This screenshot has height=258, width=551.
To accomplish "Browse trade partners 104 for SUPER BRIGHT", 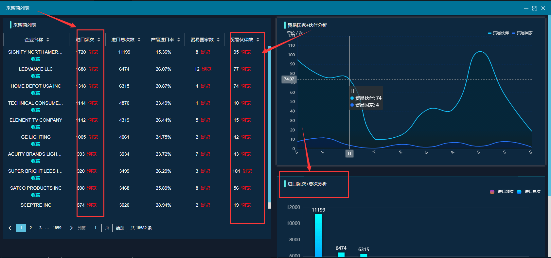I will pyautogui.click(x=247, y=171).
